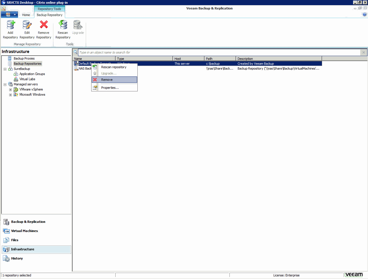Click the 'Created by Veeam Backup' description
Screen dimensions: 368x279
coord(256,64)
